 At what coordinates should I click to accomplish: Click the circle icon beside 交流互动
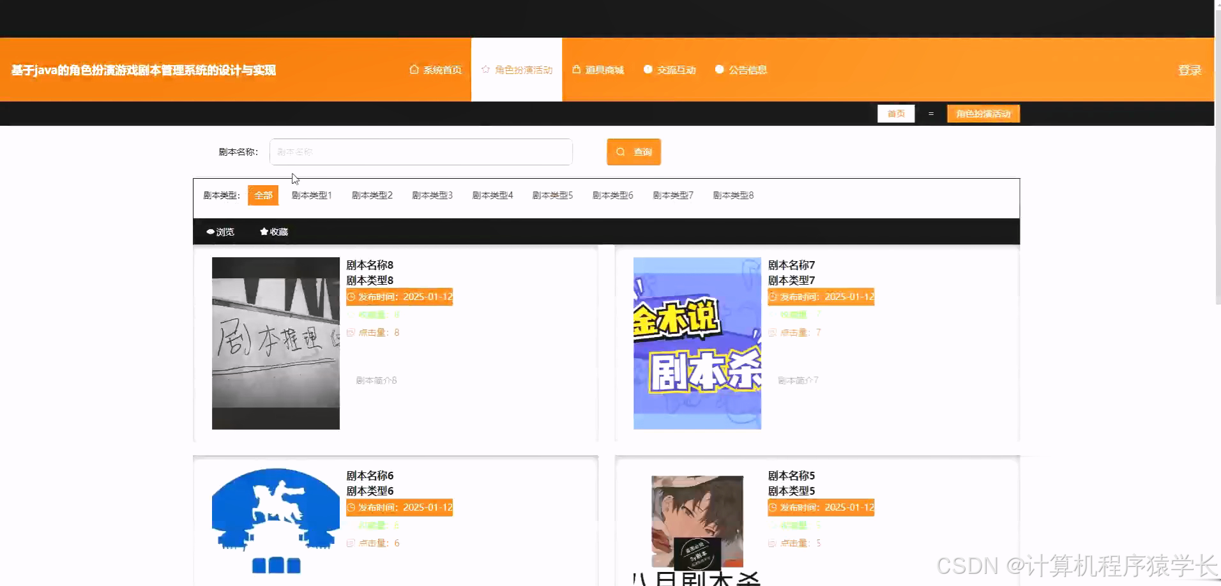pos(648,70)
